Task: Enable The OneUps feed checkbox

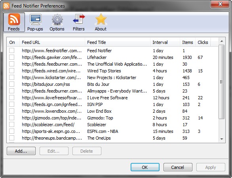Action: (x=12, y=138)
